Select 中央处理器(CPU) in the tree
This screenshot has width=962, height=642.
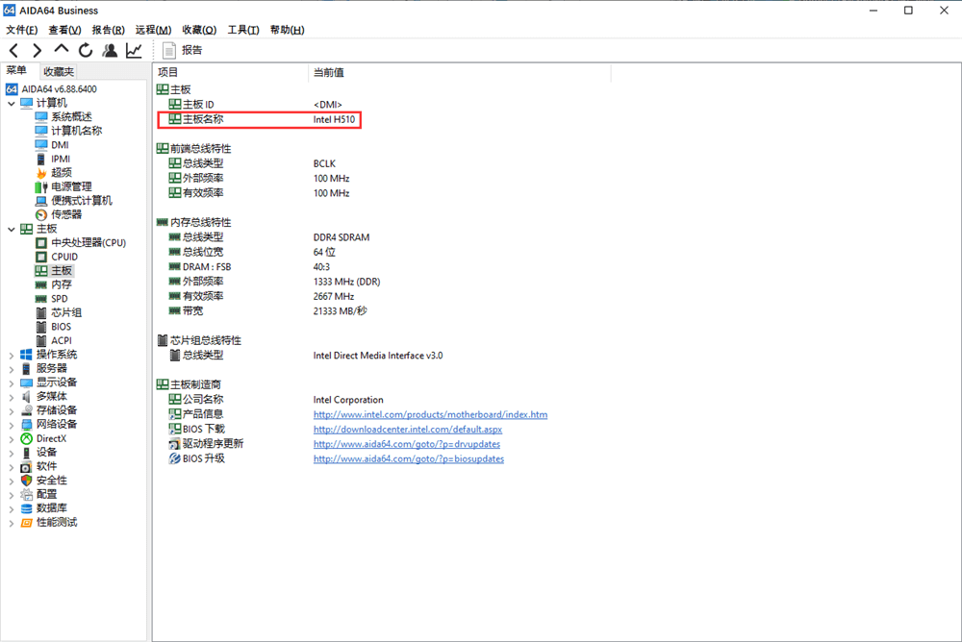click(x=88, y=242)
